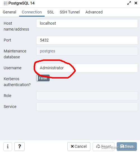Maximize the dialog with the expand arrows icon
The width and height of the screenshot is (140, 152).
129,3
